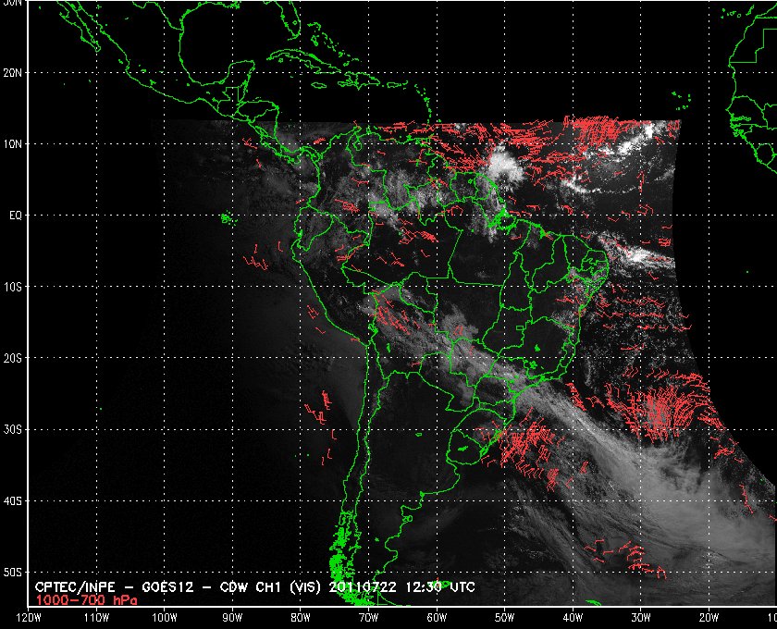The height and width of the screenshot is (629, 777).
Task: Click the red 1000-700 hPa legend text
Action: click(86, 600)
